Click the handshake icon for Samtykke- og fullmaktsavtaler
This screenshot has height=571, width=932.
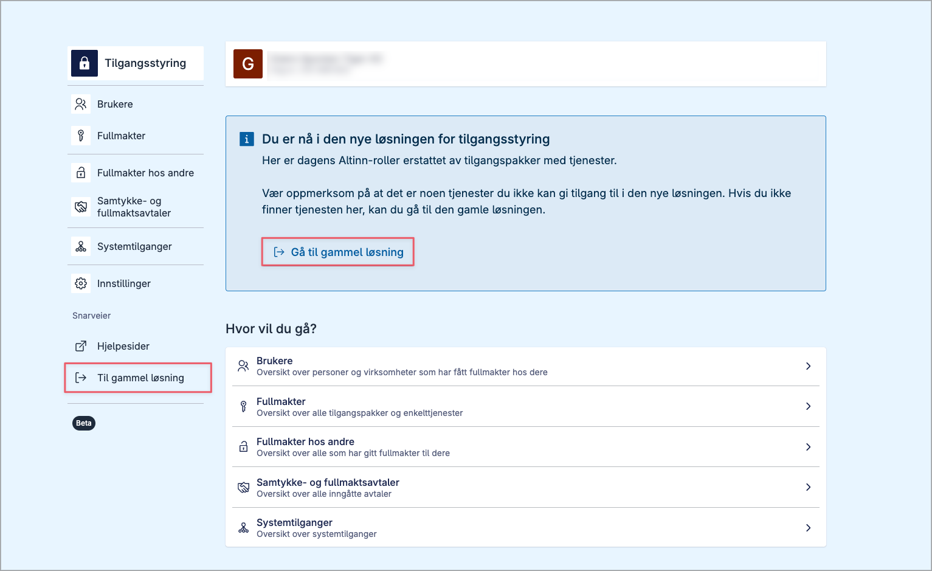tap(81, 207)
